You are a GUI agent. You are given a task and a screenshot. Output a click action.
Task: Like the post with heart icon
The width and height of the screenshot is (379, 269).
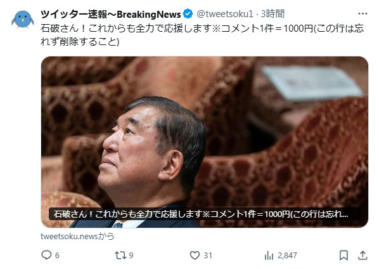pyautogui.click(x=195, y=255)
